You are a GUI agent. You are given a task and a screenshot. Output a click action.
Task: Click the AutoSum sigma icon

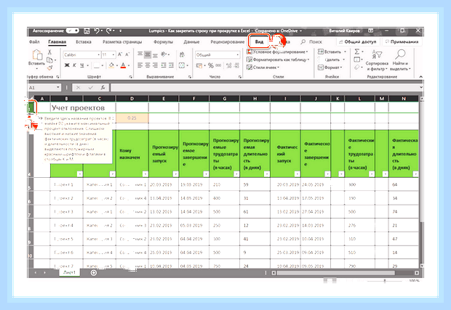(357, 52)
